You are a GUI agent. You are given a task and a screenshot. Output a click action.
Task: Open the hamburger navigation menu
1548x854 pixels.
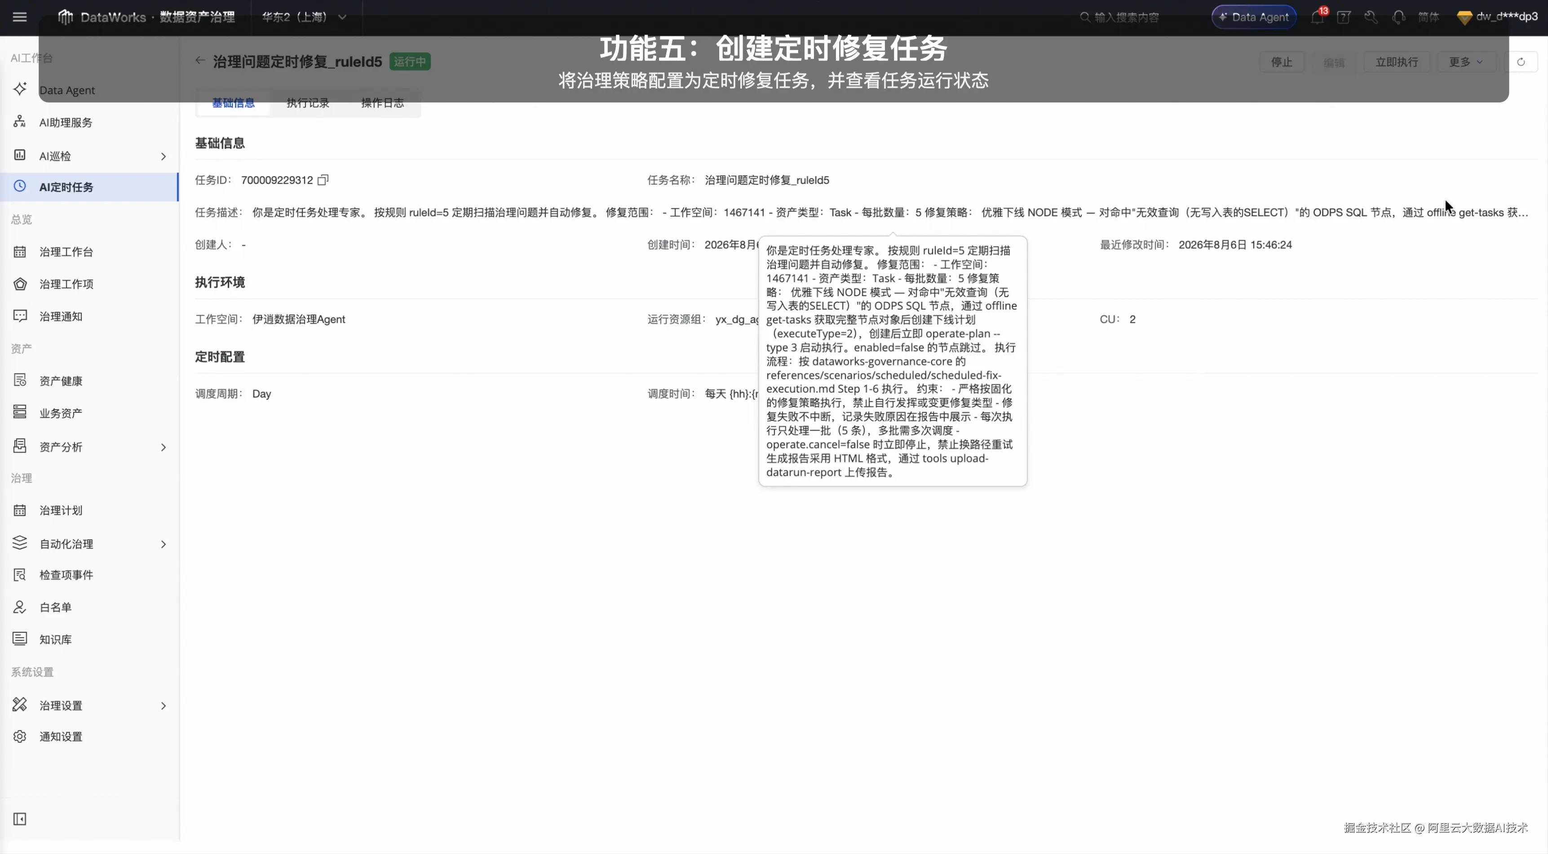(x=20, y=17)
